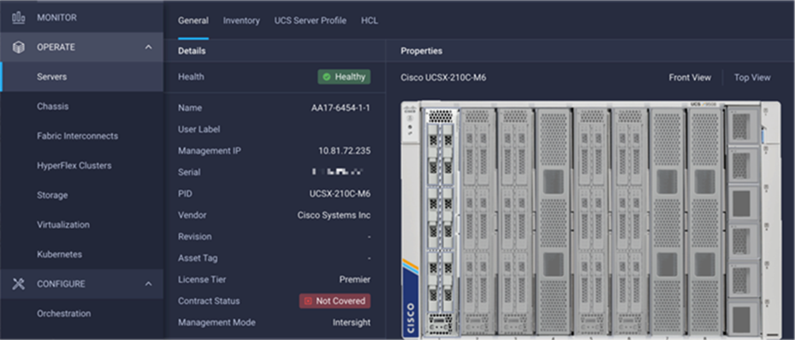The width and height of the screenshot is (795, 340).
Task: Open Virtualization in the sidebar
Action: click(x=63, y=225)
